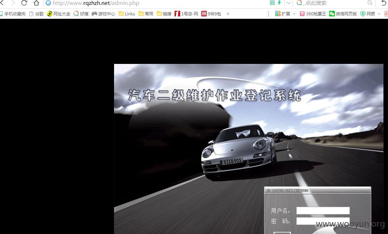Open the 常用 bookmark folder

click(146, 14)
